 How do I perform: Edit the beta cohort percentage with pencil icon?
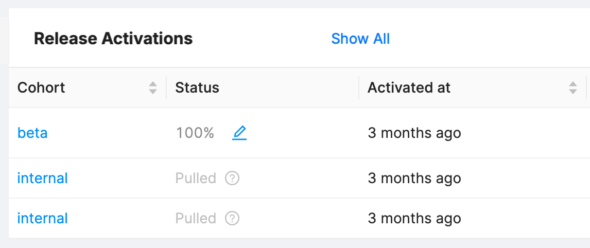pos(239,133)
